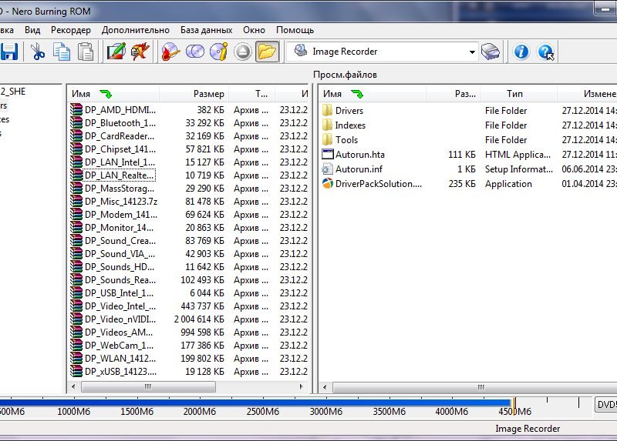Click the Eject disc button icon
This screenshot has width=617, height=441.
tap(243, 52)
